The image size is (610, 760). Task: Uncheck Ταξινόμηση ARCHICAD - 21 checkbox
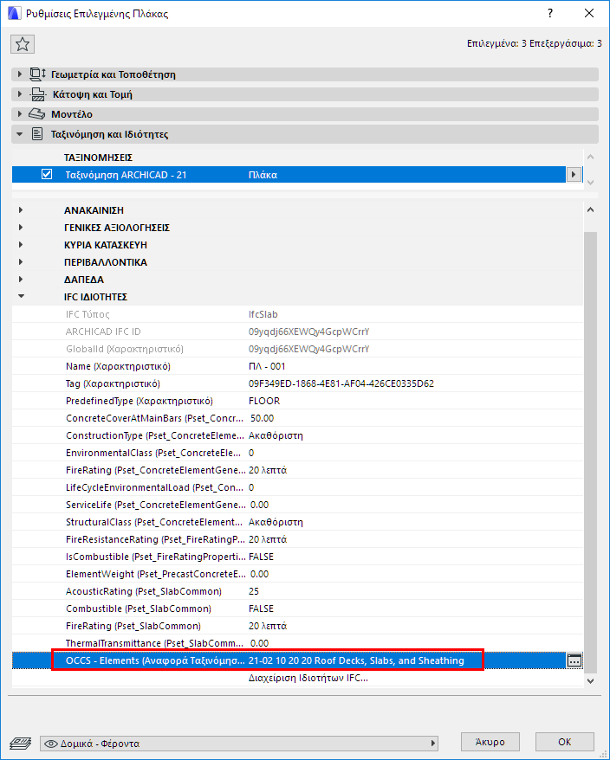click(x=47, y=175)
